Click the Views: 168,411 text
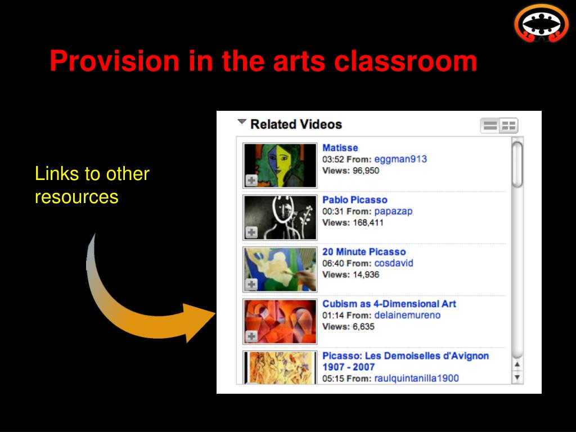Image resolution: width=576 pixels, height=432 pixels. pyautogui.click(x=353, y=223)
